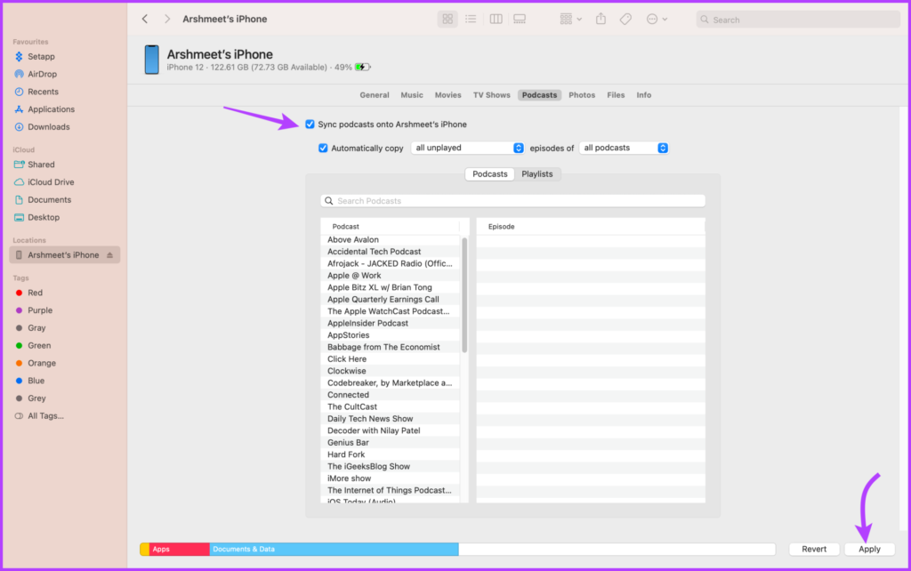Viewport: 911px width, 571px height.
Task: Switch Finder to gallery view
Action: 520,20
